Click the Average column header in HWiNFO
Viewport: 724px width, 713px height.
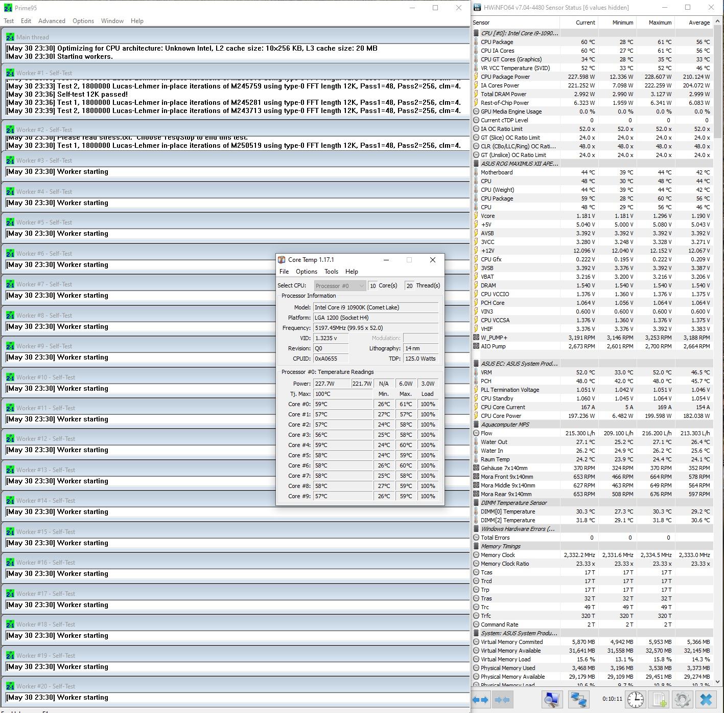pyautogui.click(x=694, y=23)
